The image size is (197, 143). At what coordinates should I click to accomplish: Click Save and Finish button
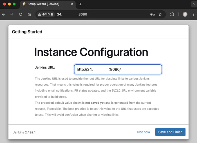[x=170, y=132]
